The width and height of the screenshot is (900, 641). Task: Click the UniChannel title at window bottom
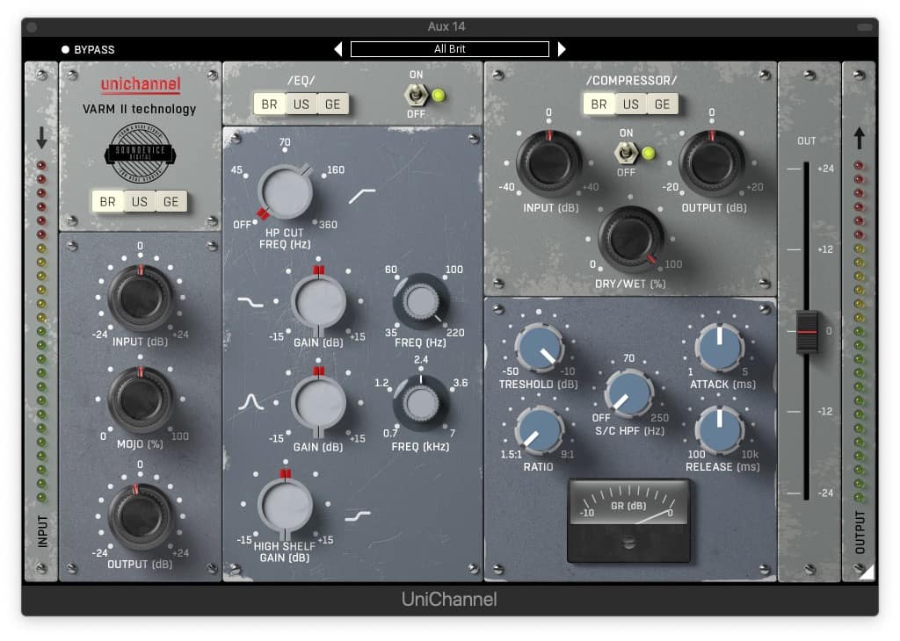coord(449,599)
